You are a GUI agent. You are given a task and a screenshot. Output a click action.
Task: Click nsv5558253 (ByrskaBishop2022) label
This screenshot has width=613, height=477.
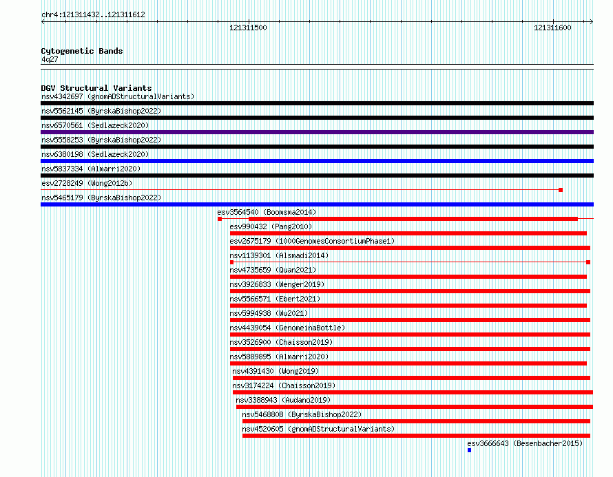(101, 140)
